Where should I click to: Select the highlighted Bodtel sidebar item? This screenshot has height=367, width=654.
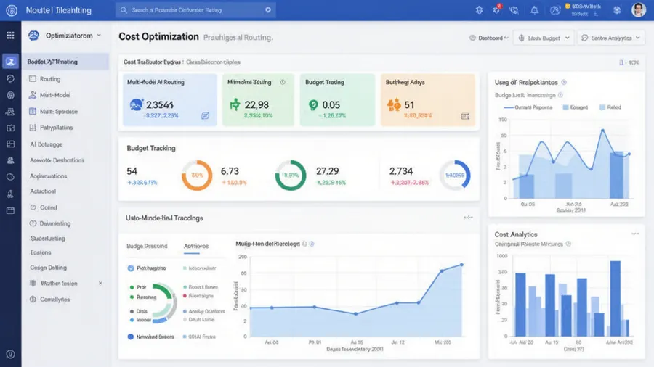[x=65, y=62]
